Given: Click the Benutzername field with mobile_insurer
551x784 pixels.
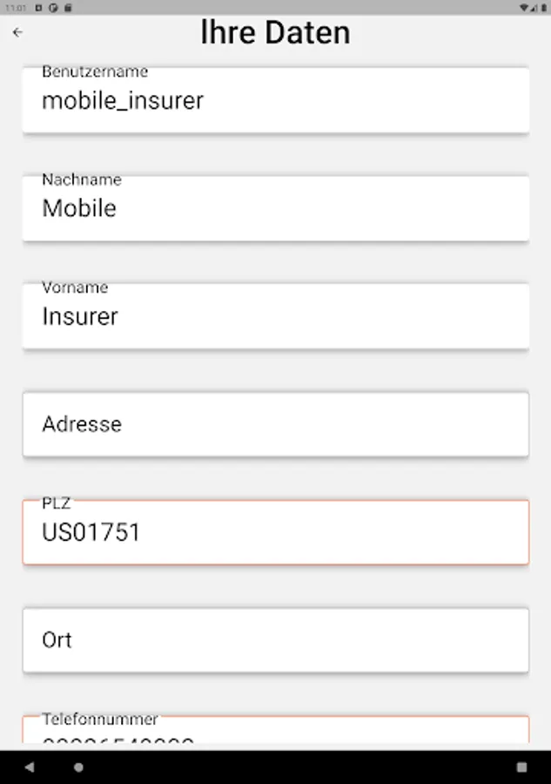Looking at the screenshot, I should (275, 101).
